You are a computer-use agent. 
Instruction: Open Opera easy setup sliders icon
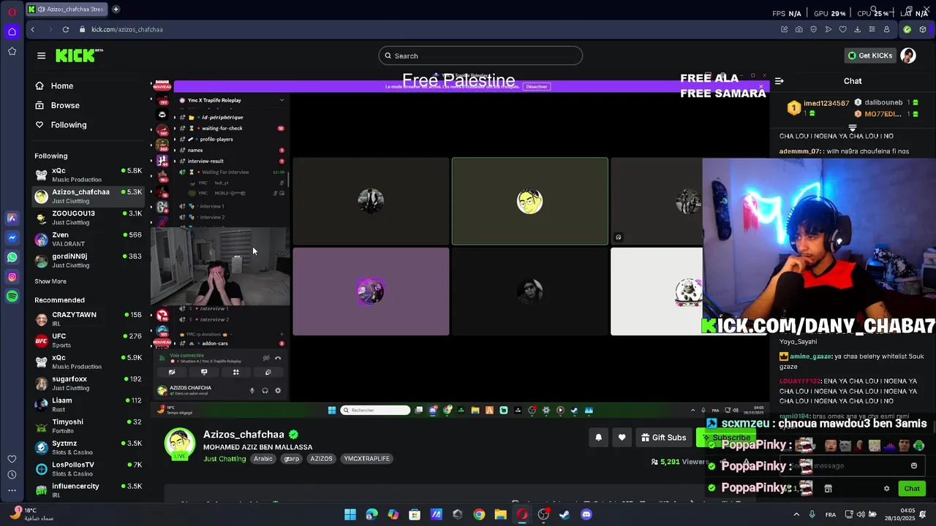[872, 29]
